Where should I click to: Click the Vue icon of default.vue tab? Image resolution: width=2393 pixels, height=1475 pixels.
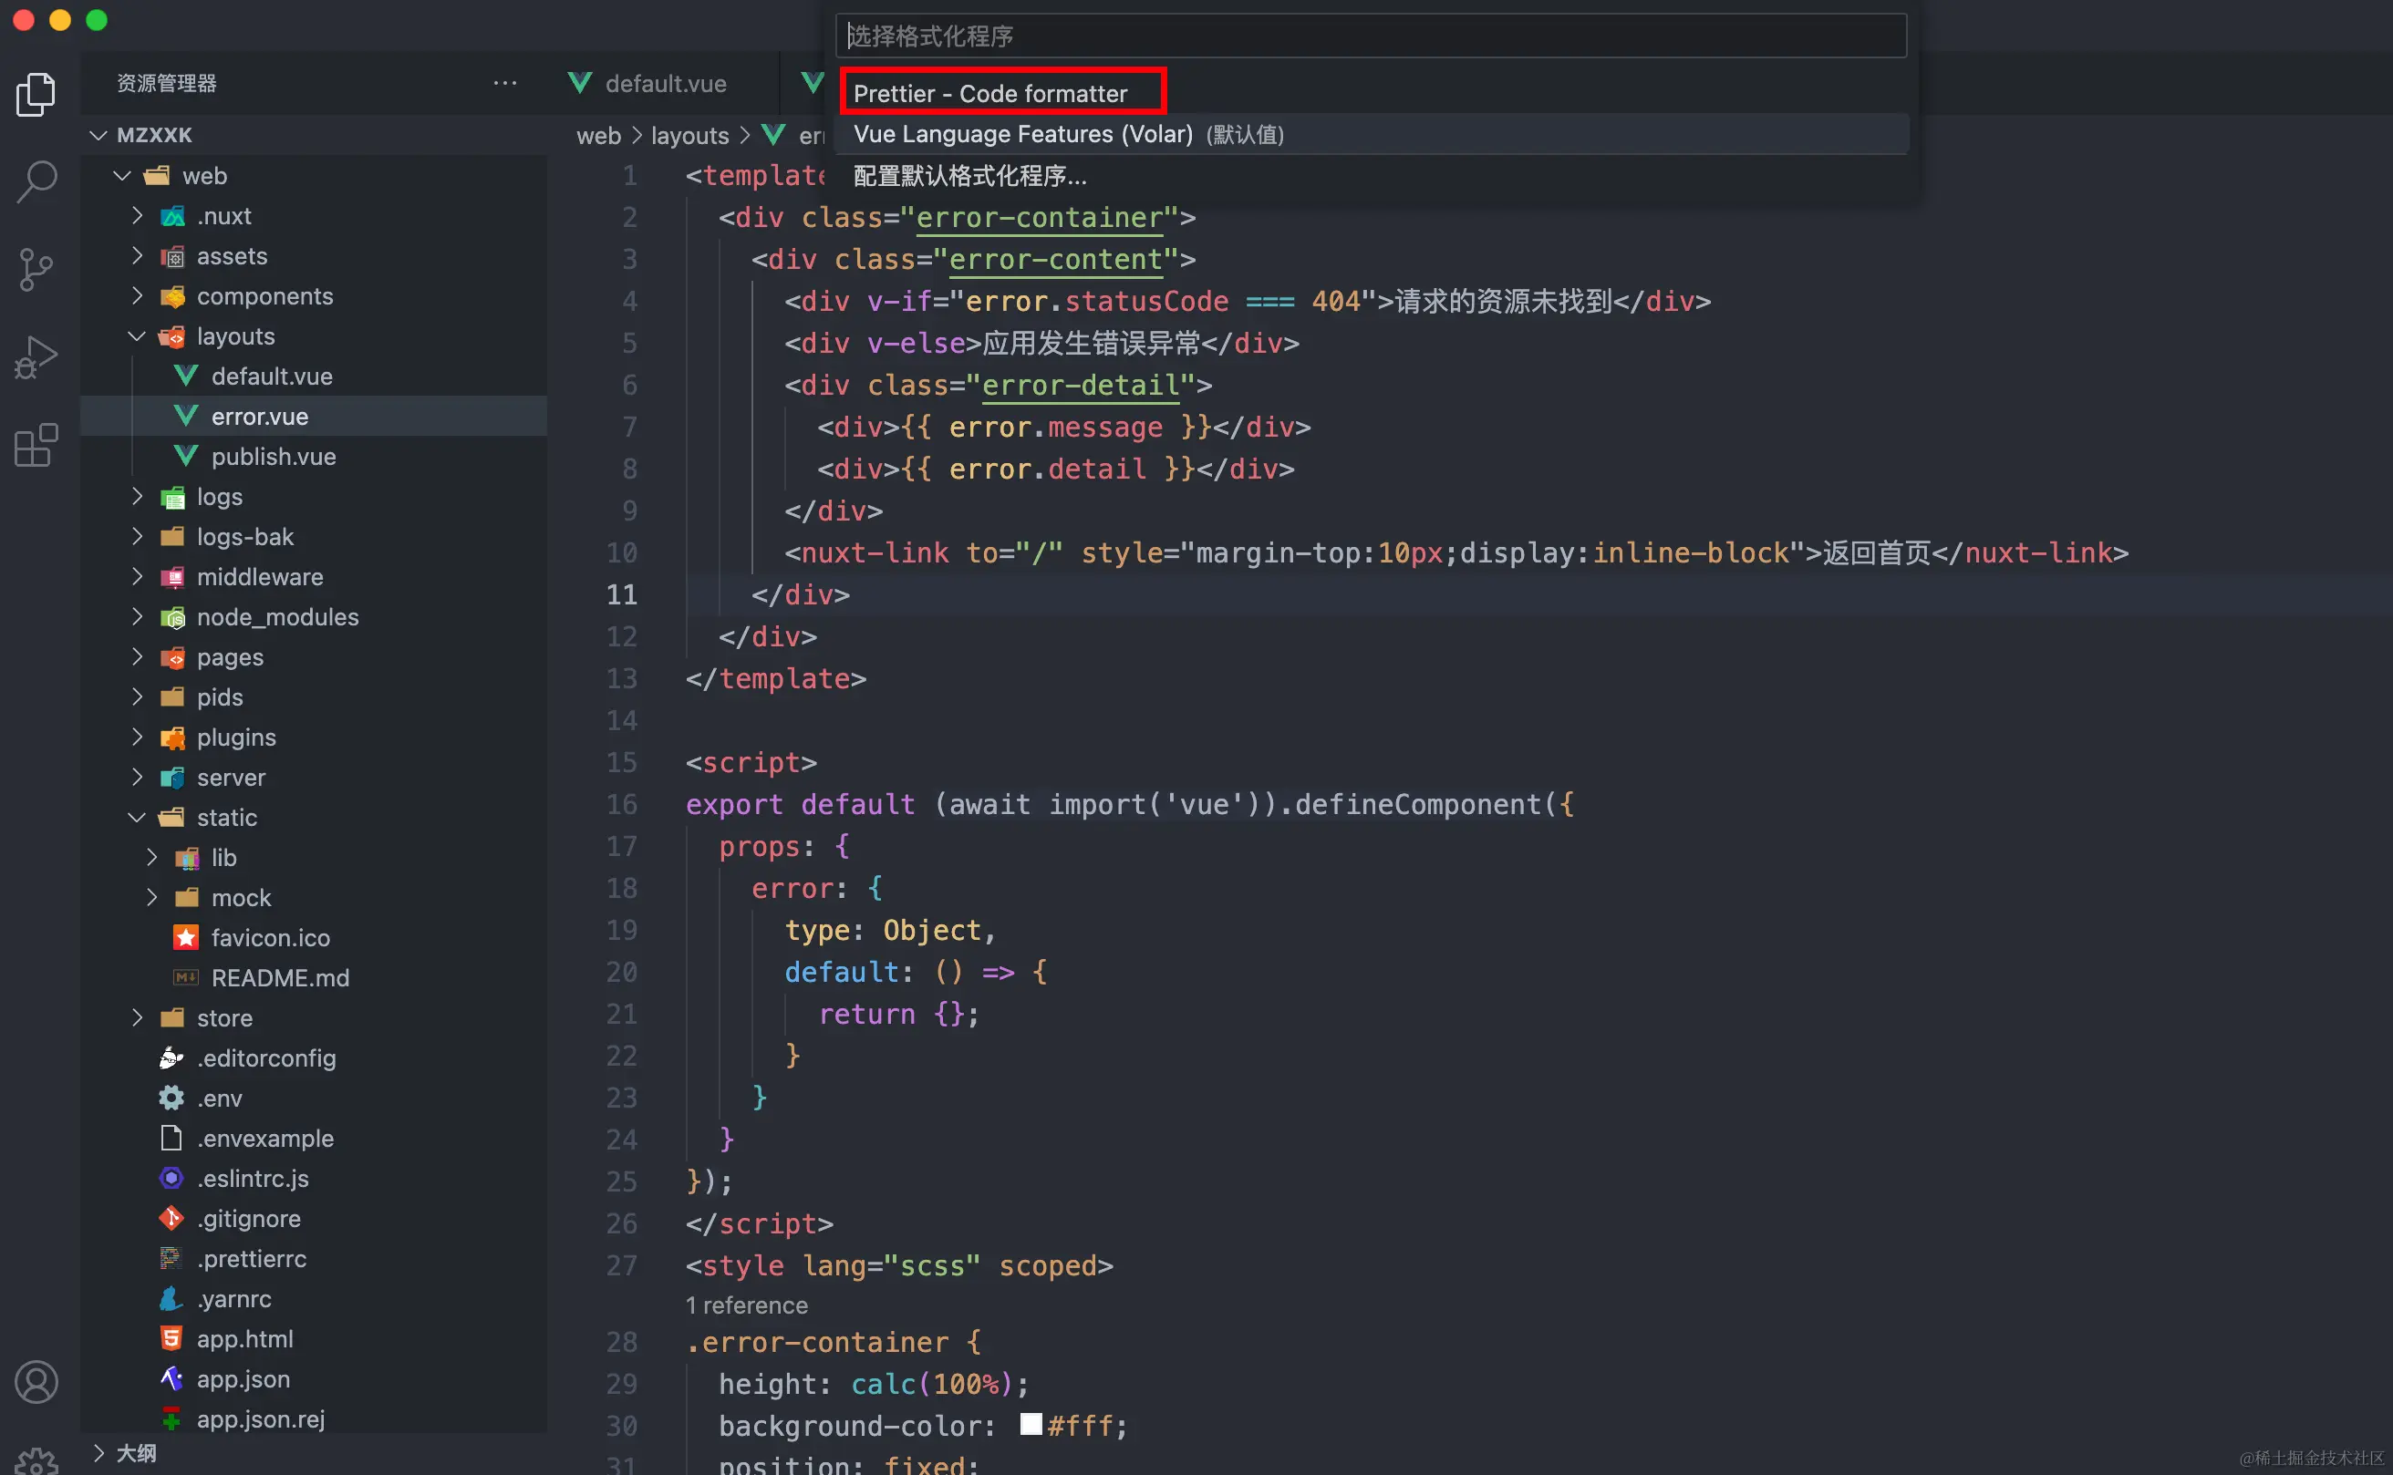tap(580, 83)
